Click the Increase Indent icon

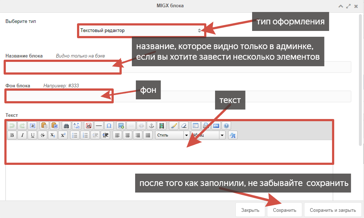[x=105, y=135]
